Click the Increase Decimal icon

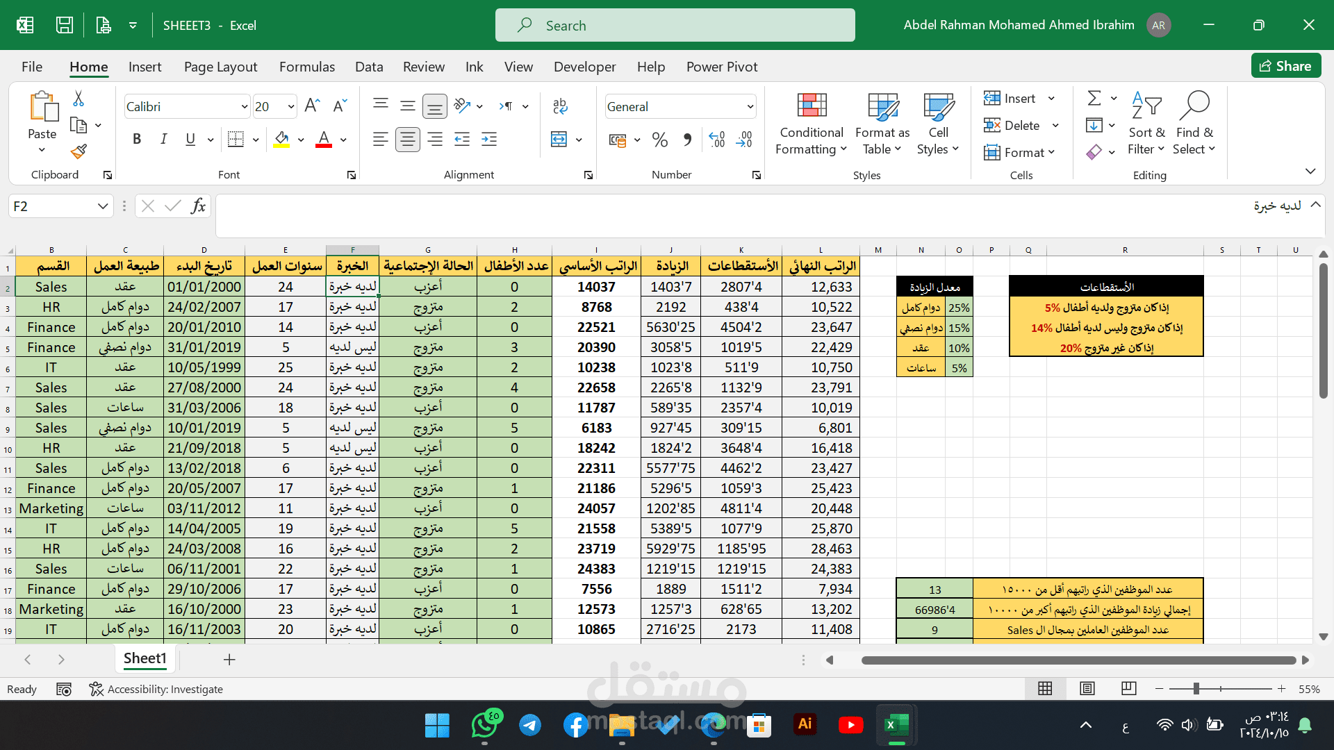click(x=717, y=139)
